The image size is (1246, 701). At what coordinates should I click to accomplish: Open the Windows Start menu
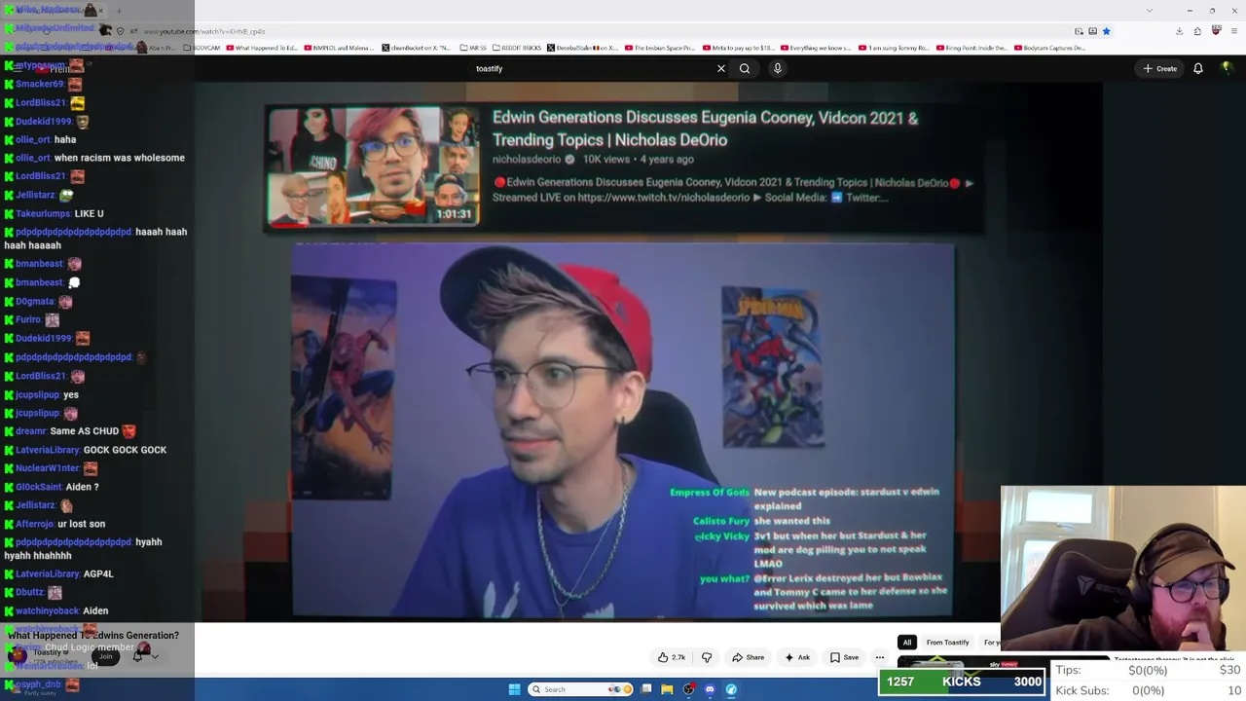pyautogui.click(x=514, y=689)
